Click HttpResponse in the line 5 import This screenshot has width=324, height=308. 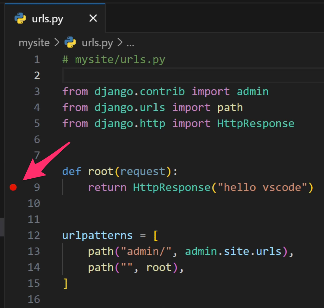point(256,123)
